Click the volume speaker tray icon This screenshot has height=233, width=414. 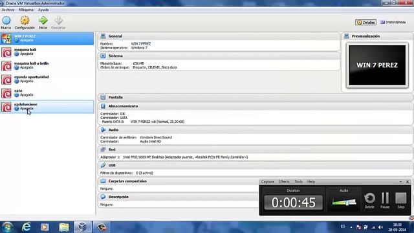coord(380,227)
